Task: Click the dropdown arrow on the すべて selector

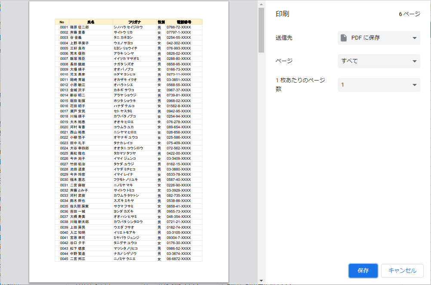Action: coord(414,62)
